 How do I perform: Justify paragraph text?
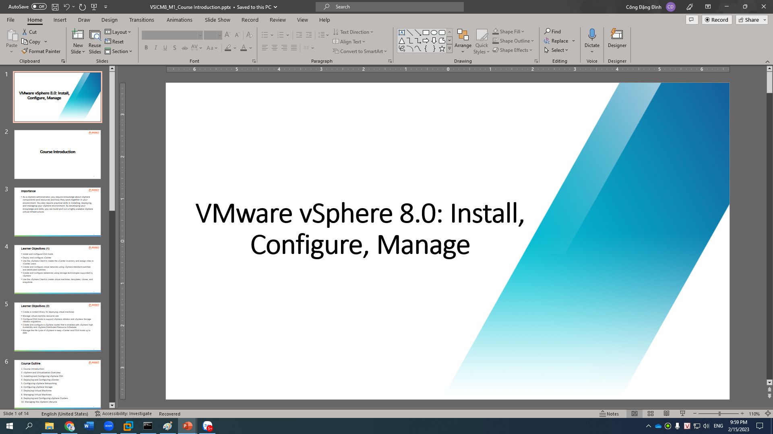[x=294, y=48]
